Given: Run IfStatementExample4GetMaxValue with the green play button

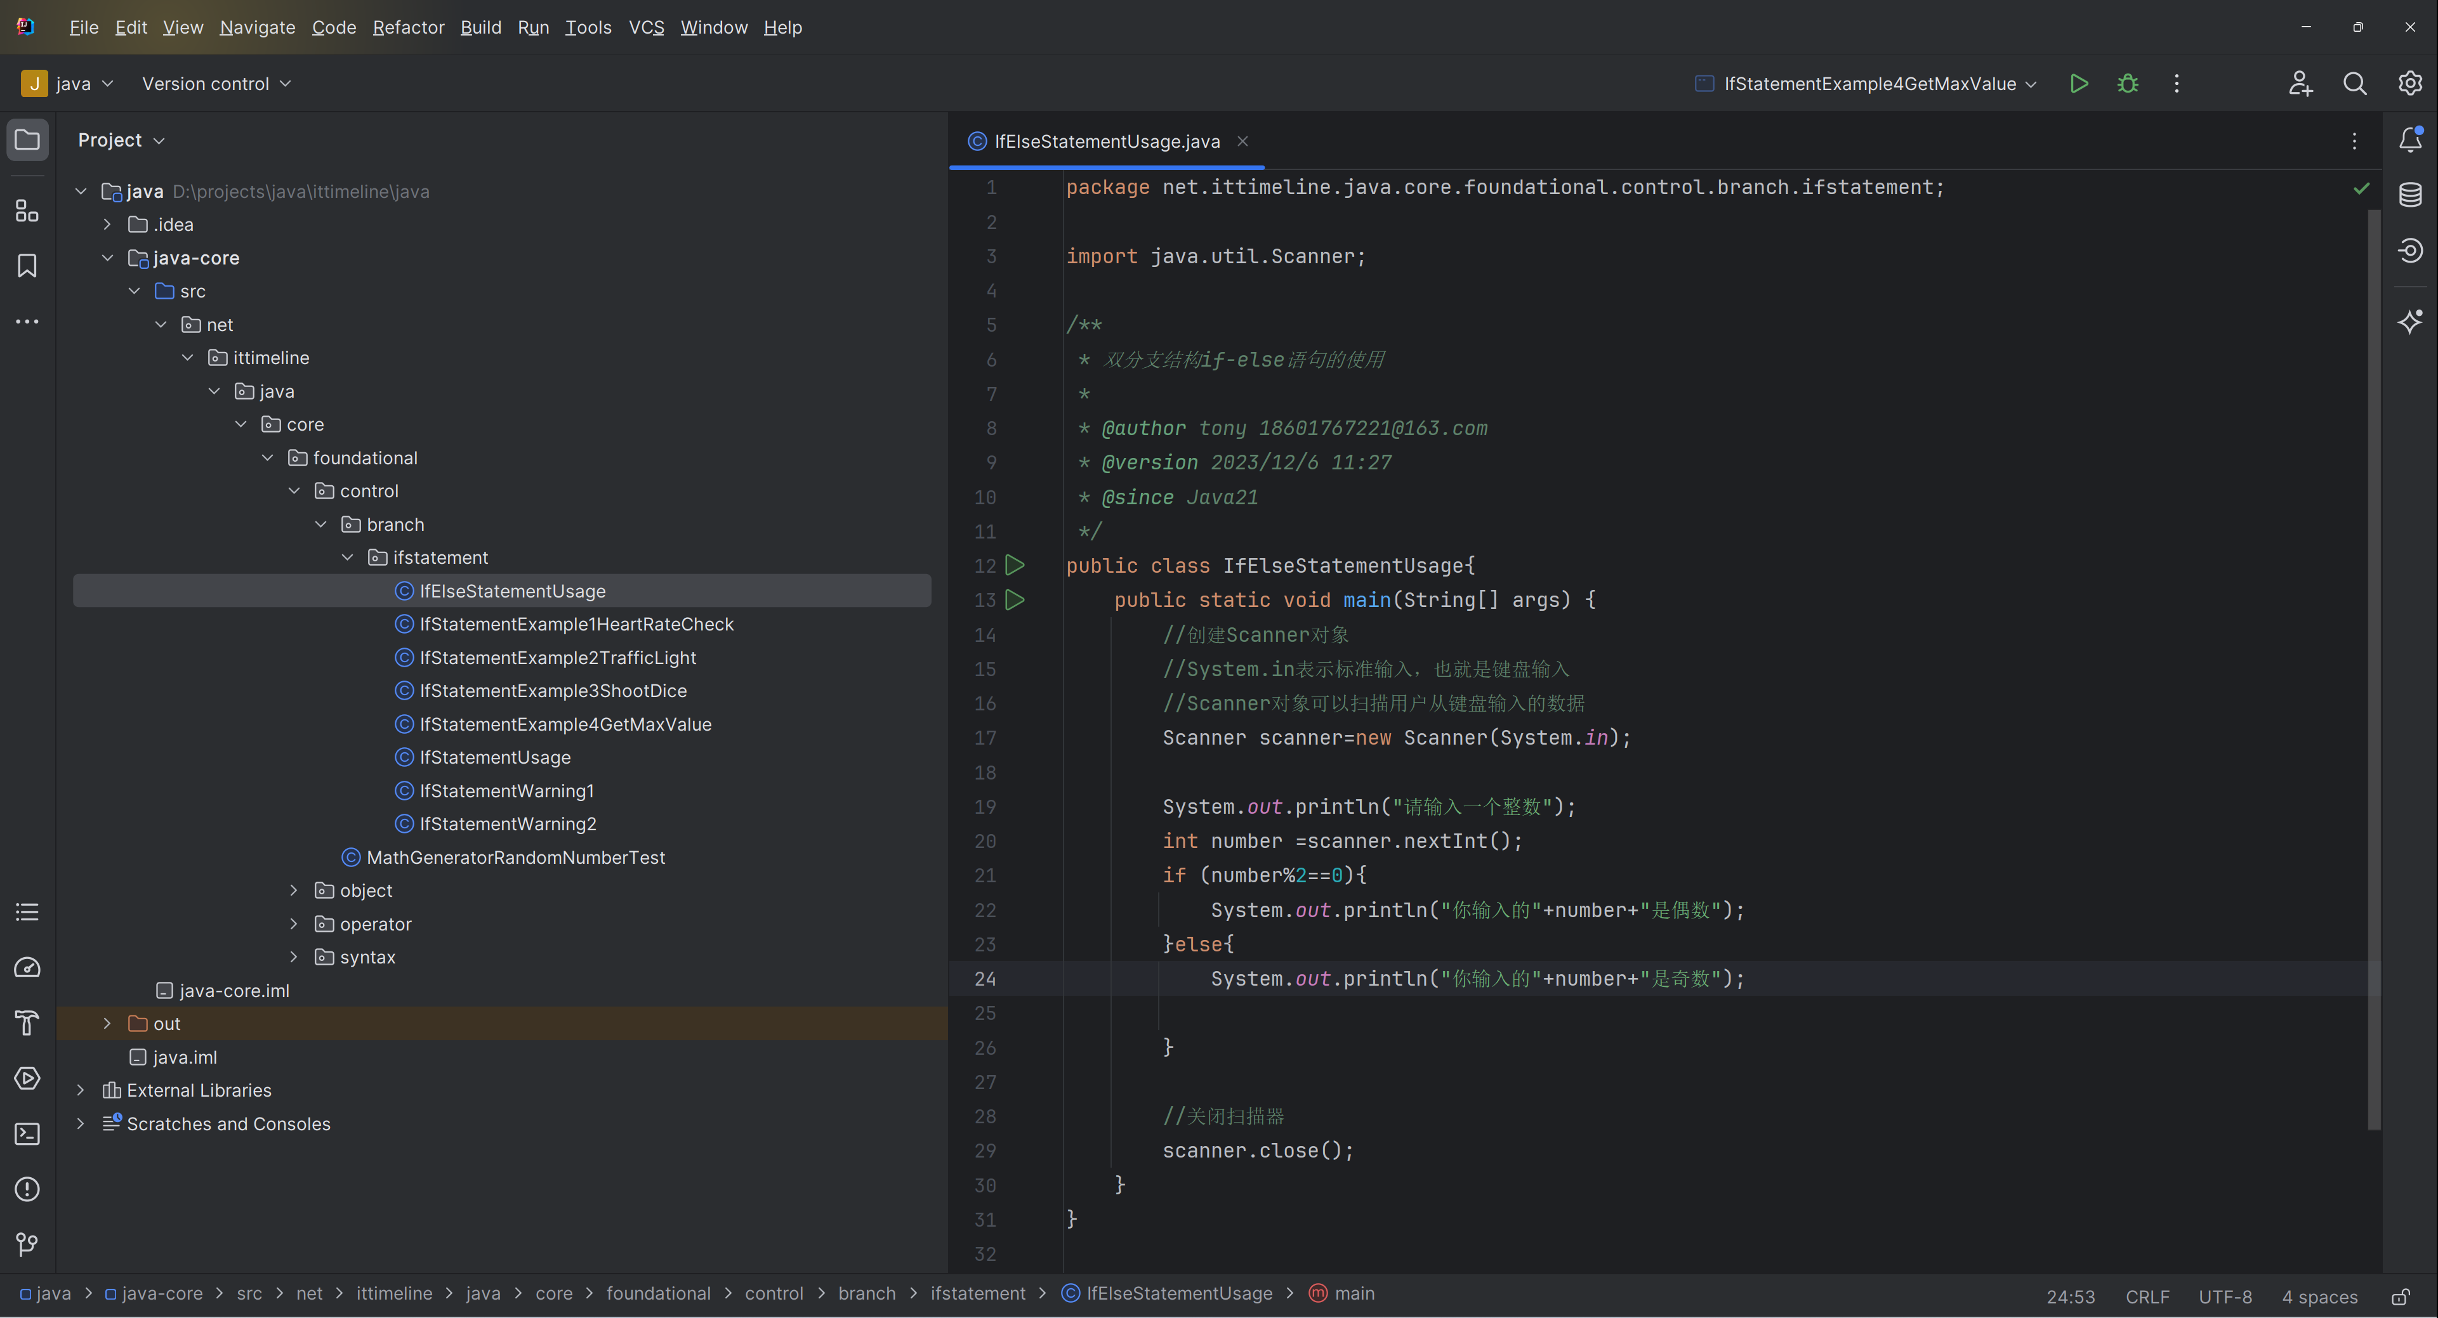Looking at the screenshot, I should (x=2079, y=83).
